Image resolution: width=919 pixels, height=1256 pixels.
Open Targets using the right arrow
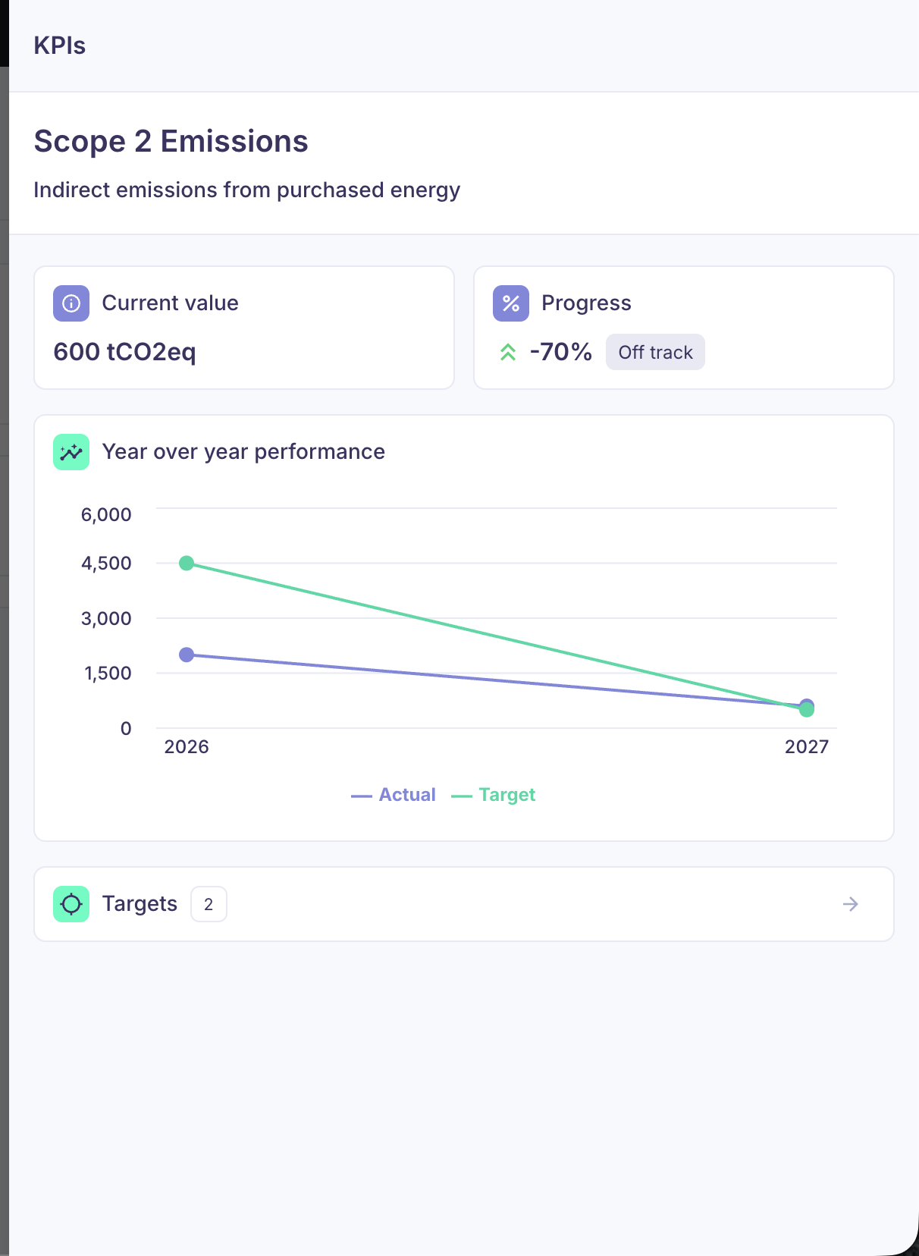(x=851, y=904)
